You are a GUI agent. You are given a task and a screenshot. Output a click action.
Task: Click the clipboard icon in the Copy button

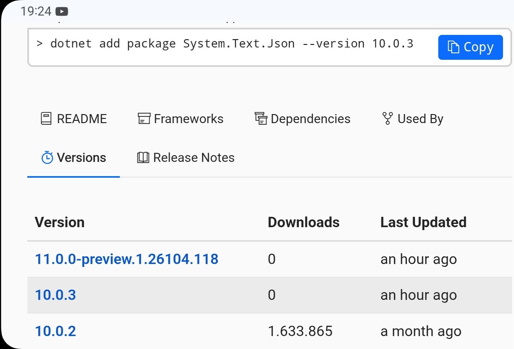pyautogui.click(x=453, y=47)
